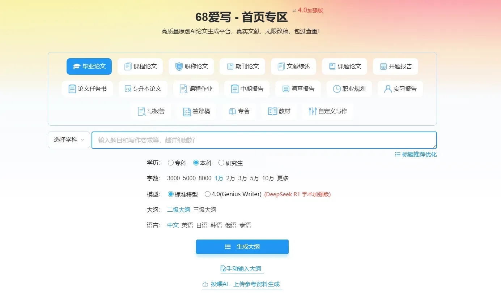Open the 期刊论文 category tab

pyautogui.click(x=243, y=66)
